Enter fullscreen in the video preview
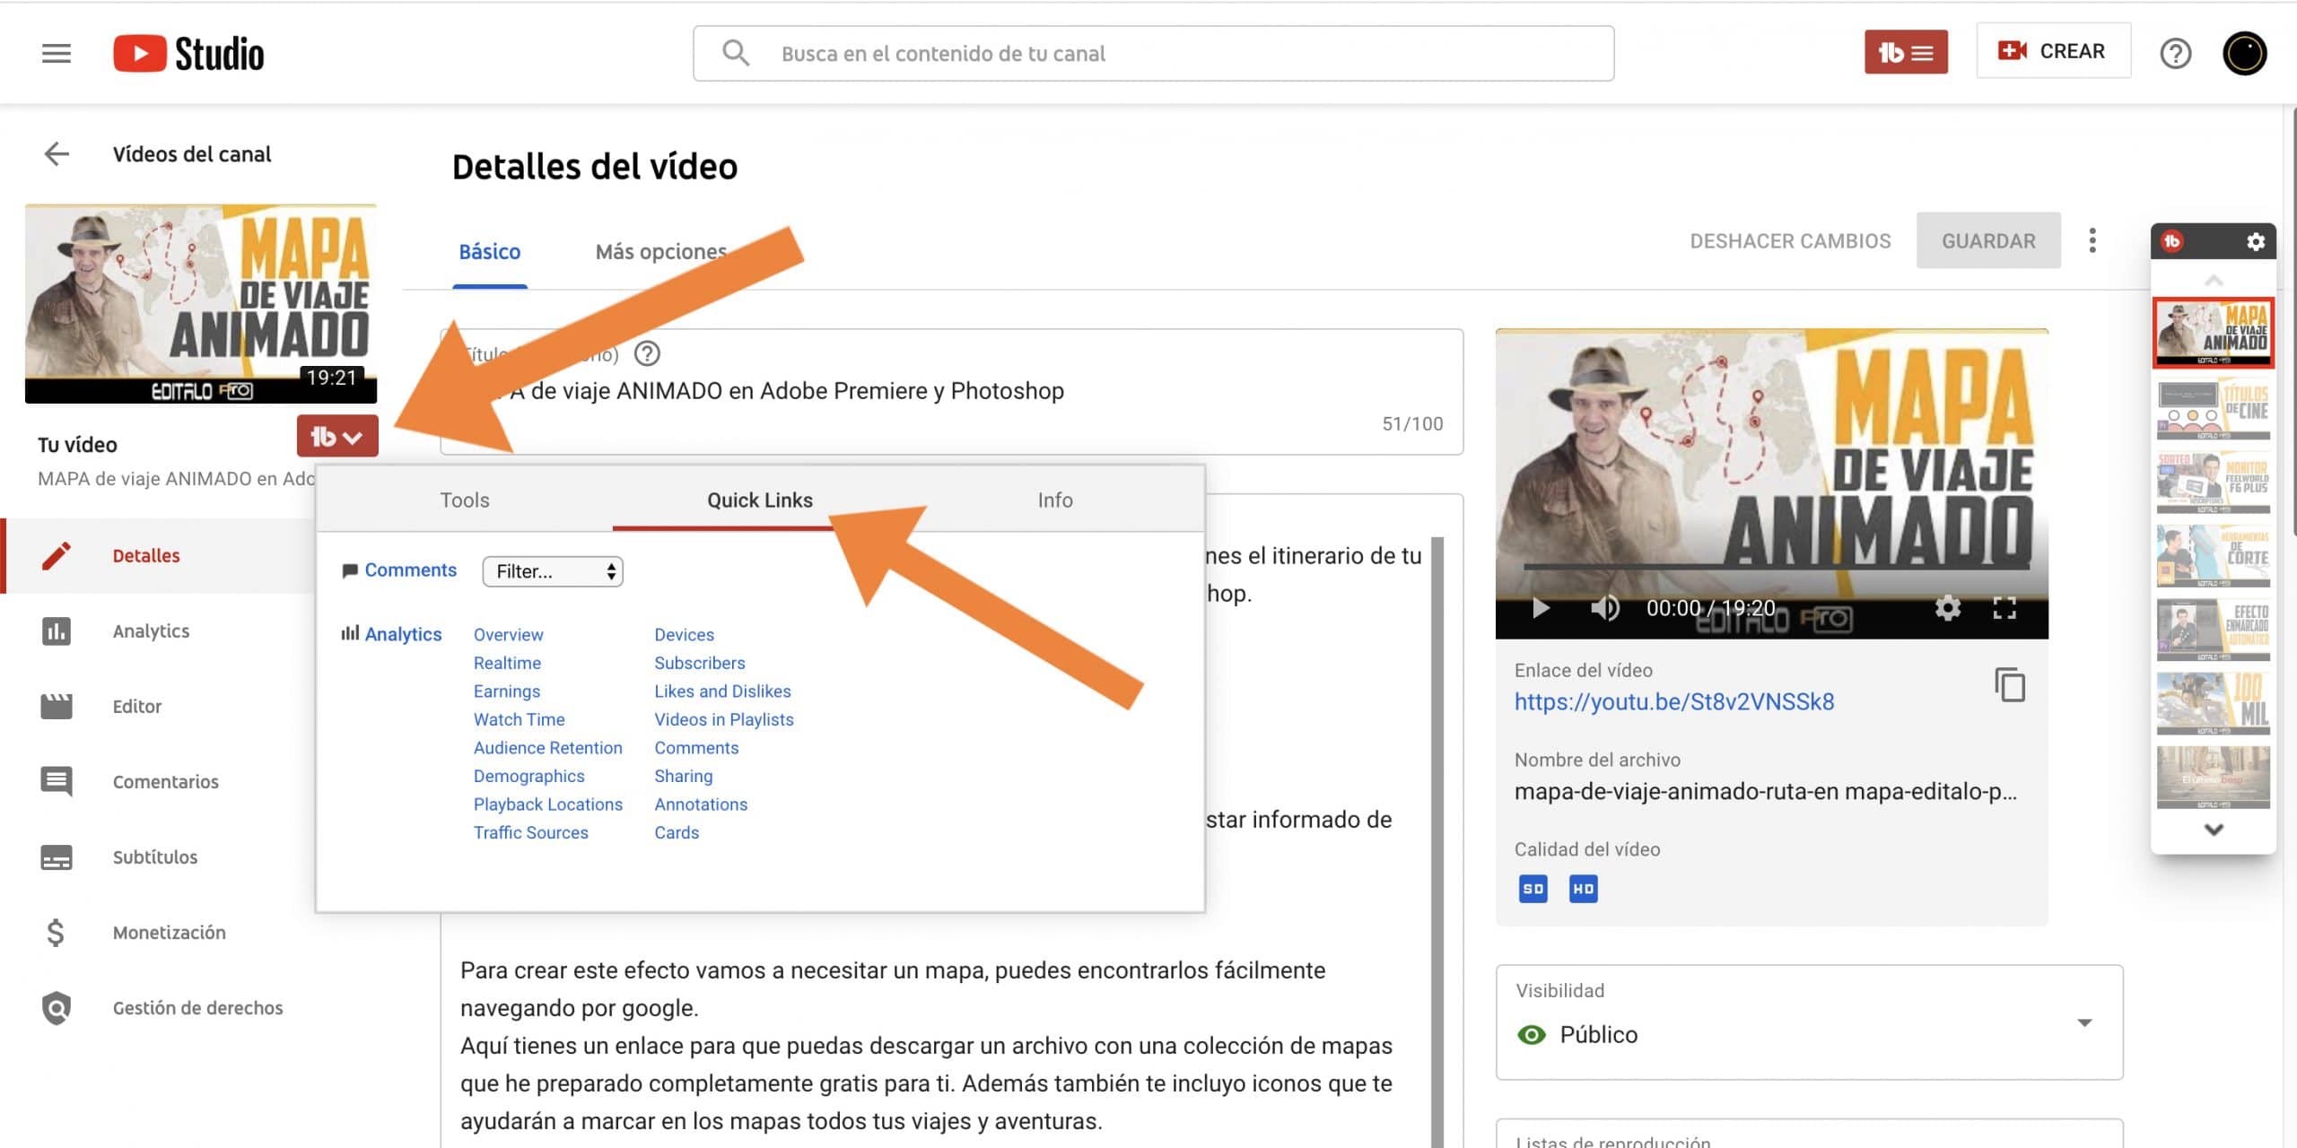2297x1148 pixels. click(x=2004, y=608)
